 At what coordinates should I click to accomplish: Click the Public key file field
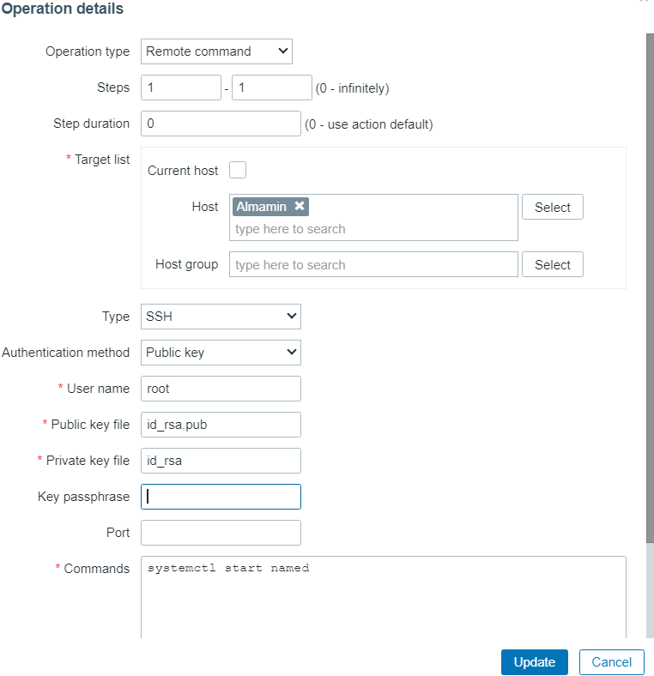click(221, 425)
